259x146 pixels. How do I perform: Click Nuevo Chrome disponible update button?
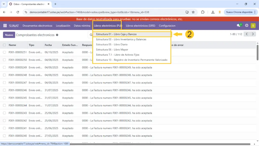239,12
